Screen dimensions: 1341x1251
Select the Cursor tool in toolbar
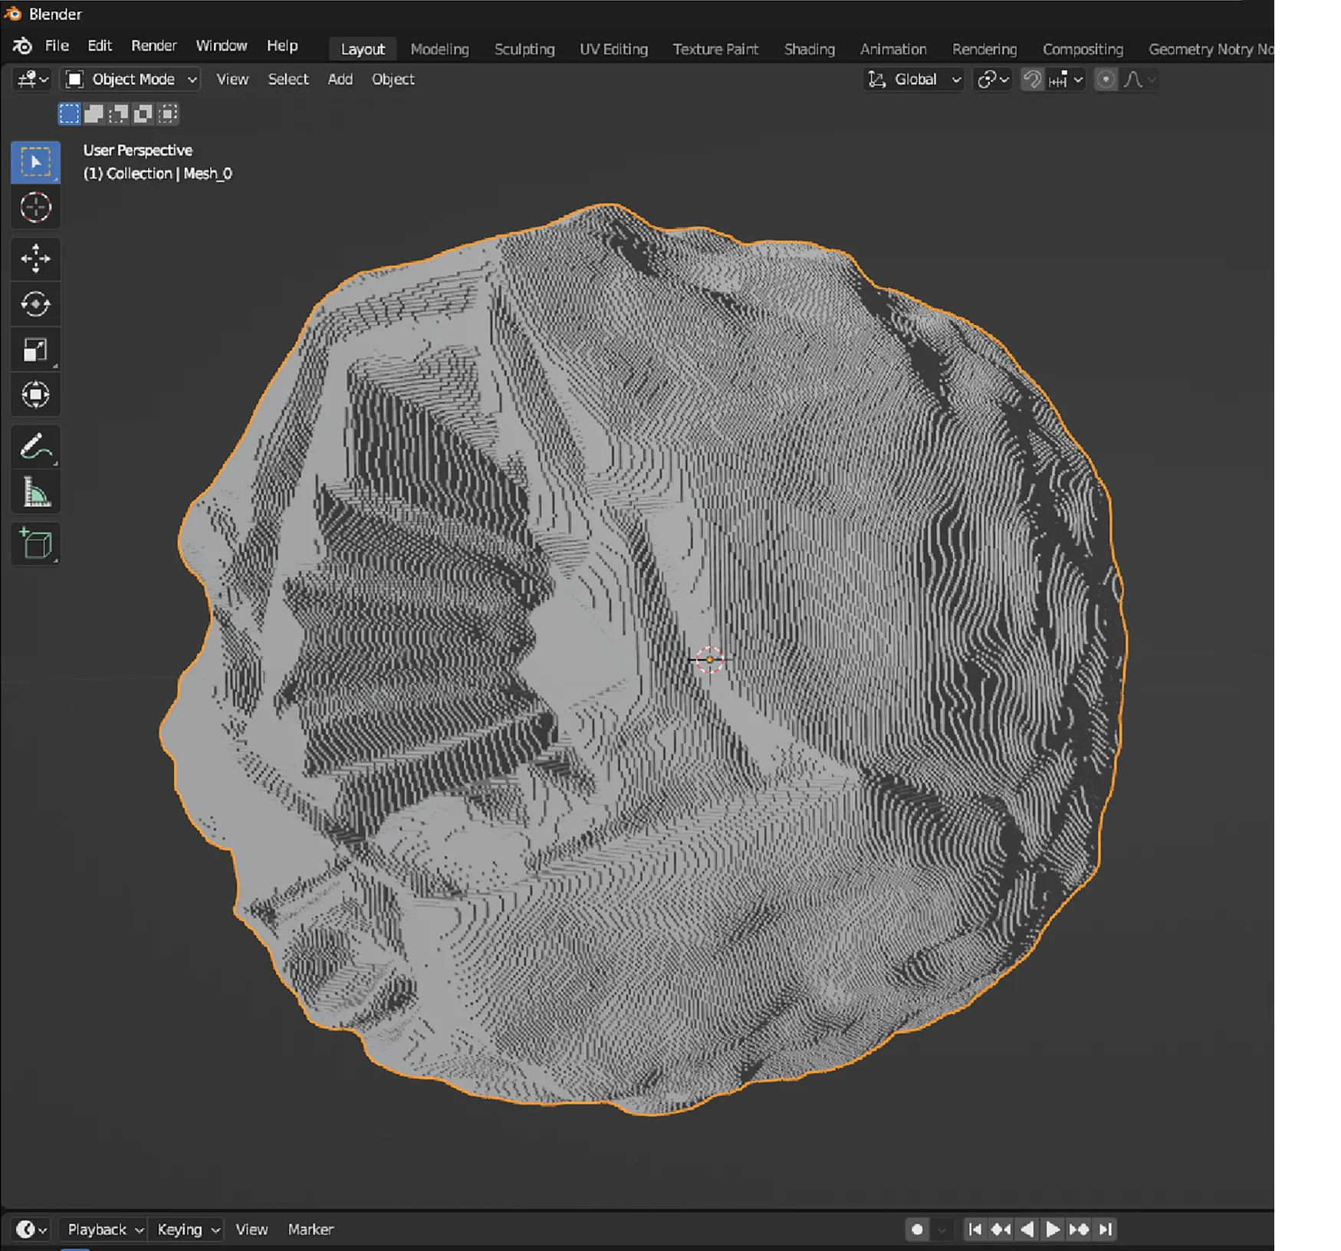(35, 207)
